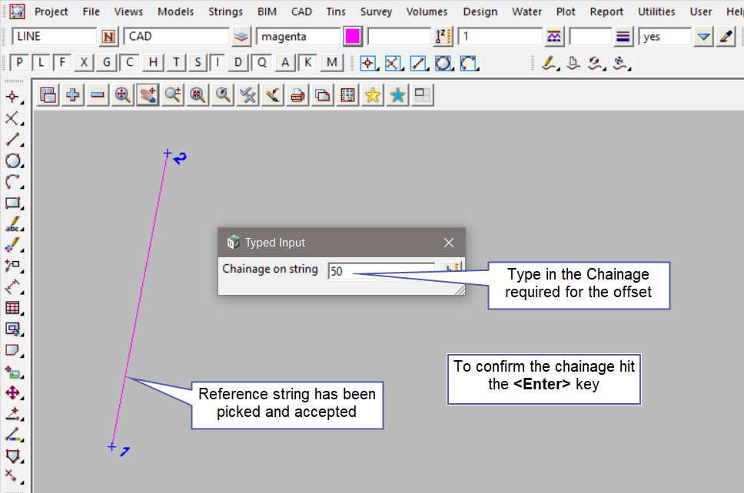Click the name 'N' button beside LINE field
Image resolution: width=744 pixels, height=493 pixels.
click(109, 37)
